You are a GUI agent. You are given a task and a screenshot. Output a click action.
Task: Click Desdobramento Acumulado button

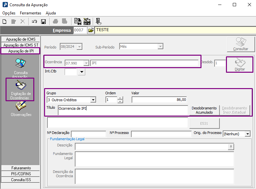click(204, 110)
